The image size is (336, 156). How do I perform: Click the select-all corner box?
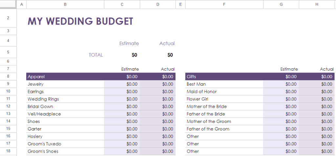tap(8, 4)
